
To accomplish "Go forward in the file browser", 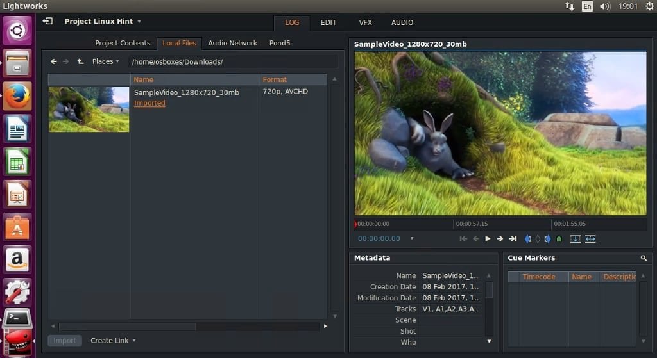I will coord(66,61).
